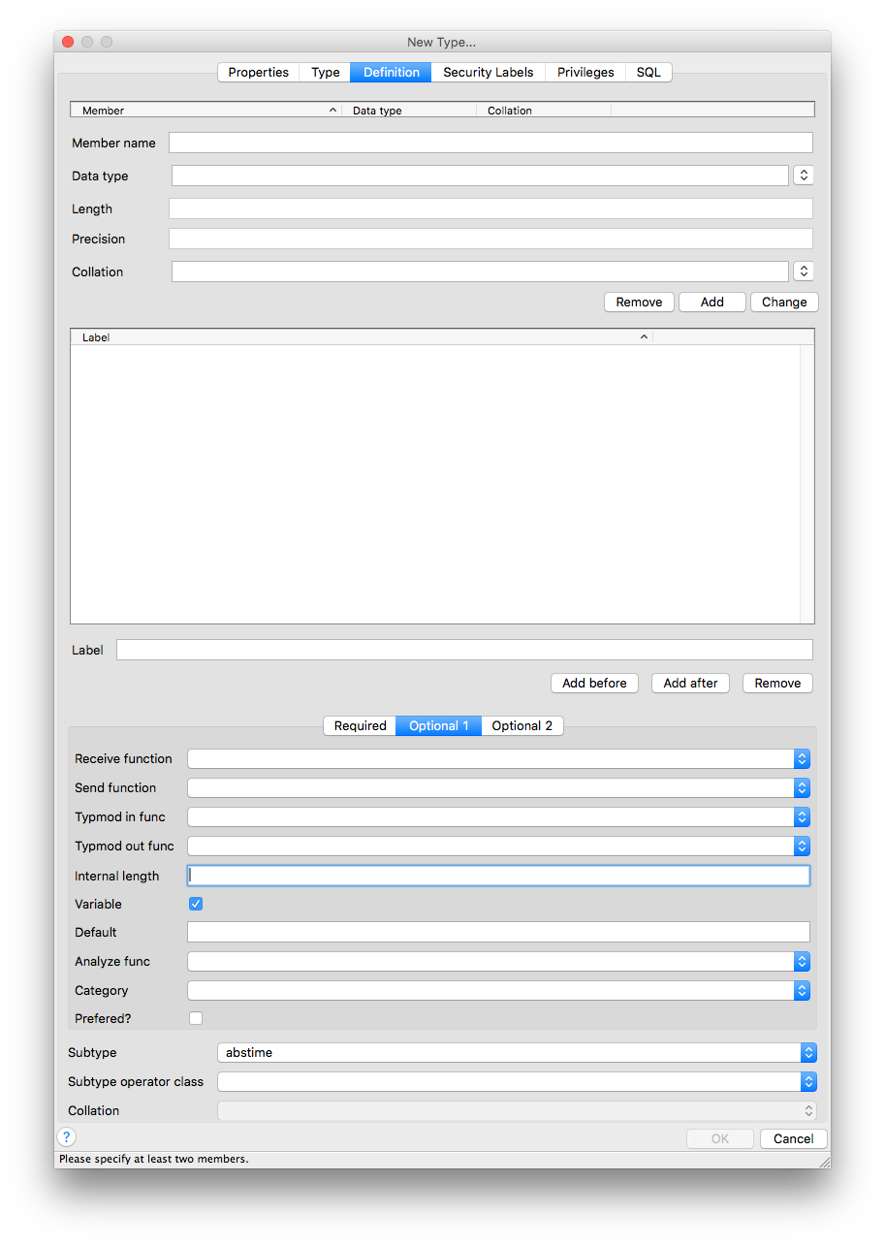Open the Receive function dropdown
The image size is (885, 1246).
point(801,759)
